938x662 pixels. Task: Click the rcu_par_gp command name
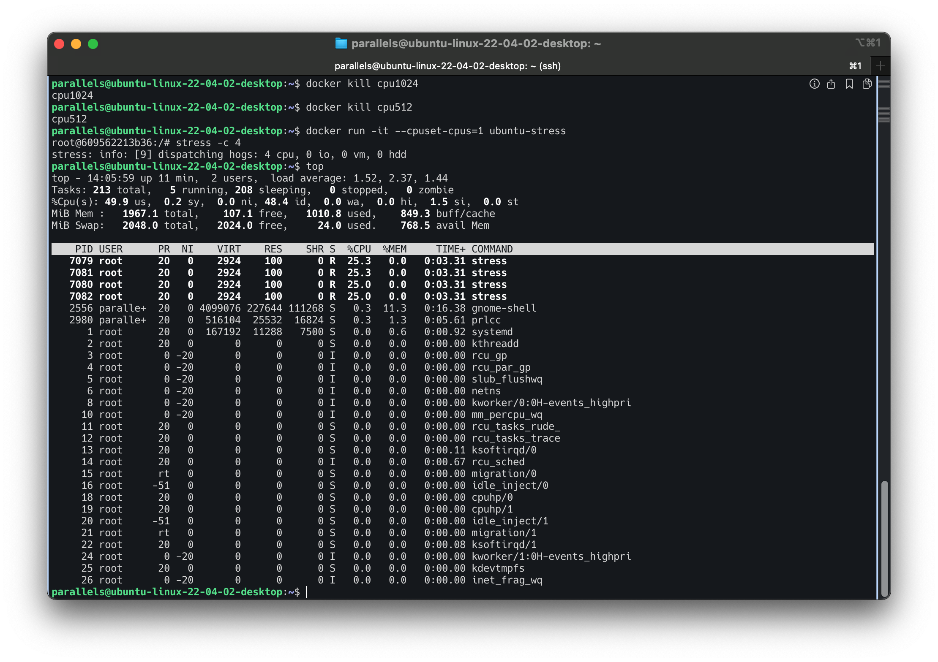pyautogui.click(x=501, y=367)
